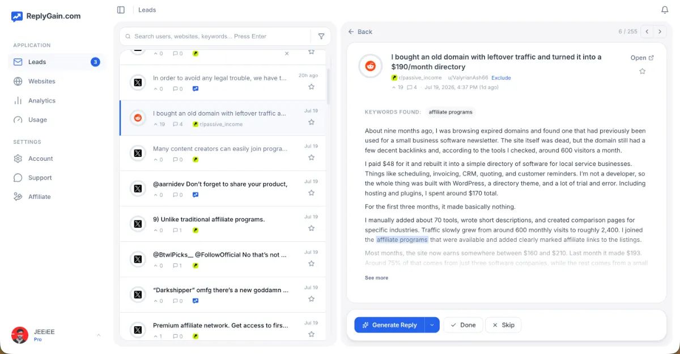Click upvote count on 'Premium affiliate network' lead
The image size is (680, 354).
(x=158, y=336)
